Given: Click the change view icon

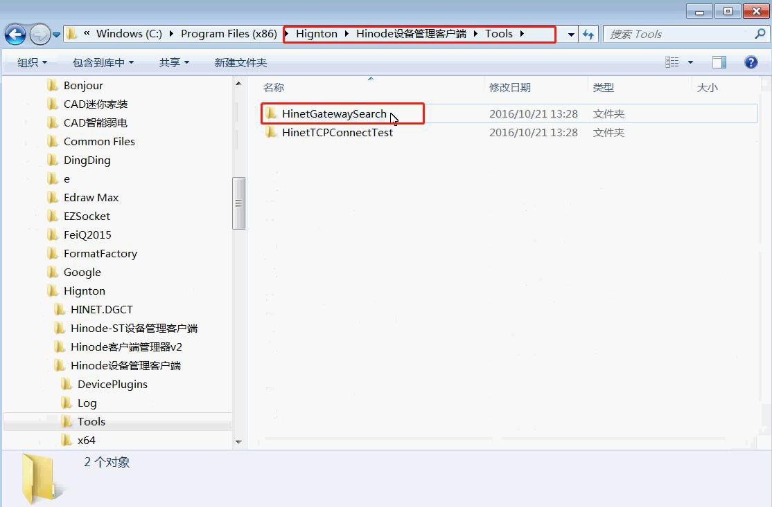Looking at the screenshot, I should pyautogui.click(x=672, y=62).
